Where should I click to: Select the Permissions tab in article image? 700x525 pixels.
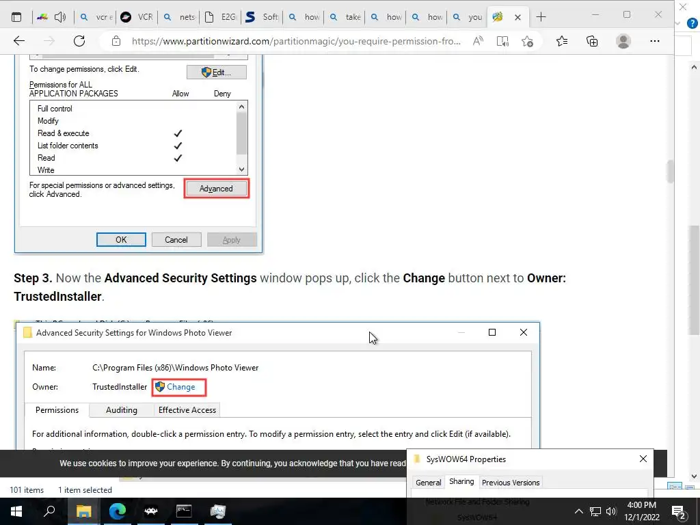click(57, 410)
